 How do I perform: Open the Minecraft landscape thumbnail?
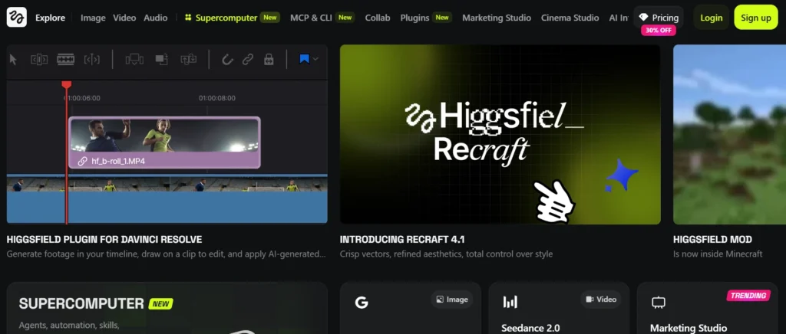click(x=729, y=134)
